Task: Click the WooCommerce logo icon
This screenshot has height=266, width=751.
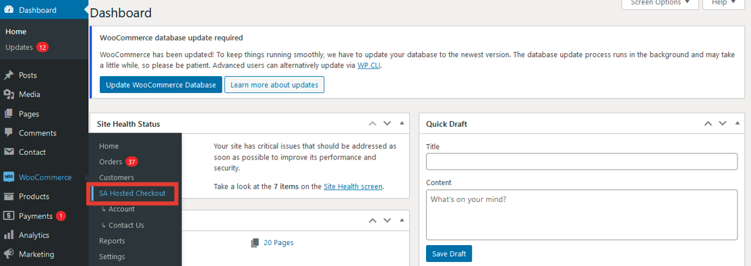Action: point(9,178)
